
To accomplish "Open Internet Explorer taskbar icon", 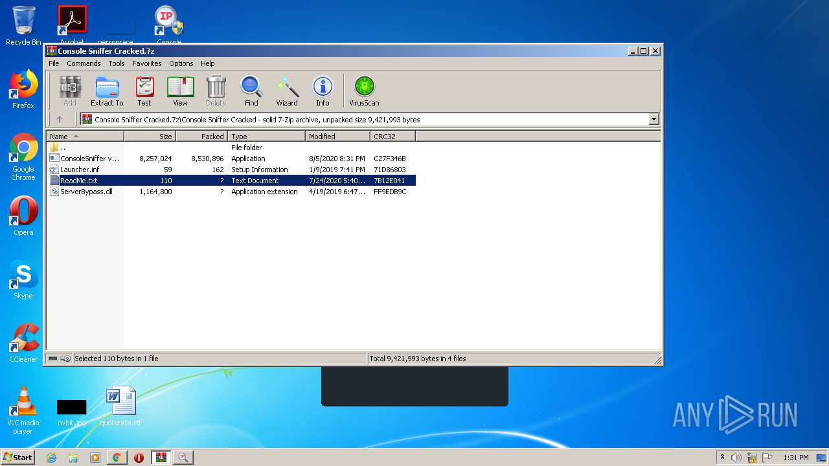I will pyautogui.click(x=52, y=458).
